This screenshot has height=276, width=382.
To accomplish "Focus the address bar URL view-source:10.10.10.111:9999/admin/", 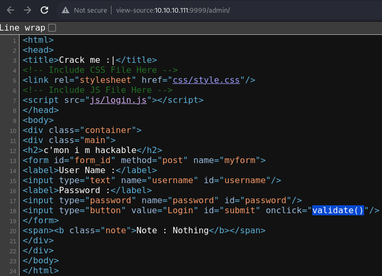I will coord(173,10).
